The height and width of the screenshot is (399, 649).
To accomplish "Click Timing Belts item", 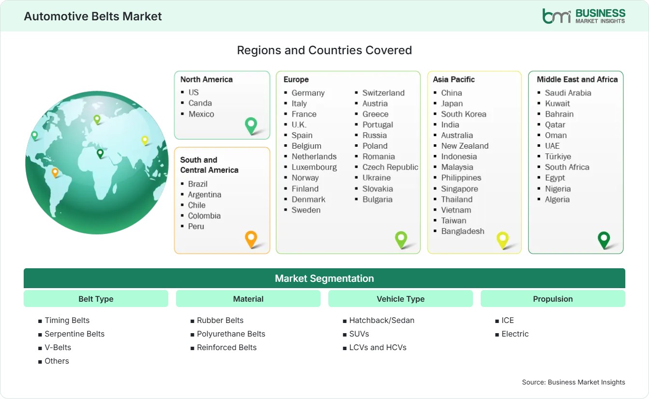I will (x=67, y=321).
